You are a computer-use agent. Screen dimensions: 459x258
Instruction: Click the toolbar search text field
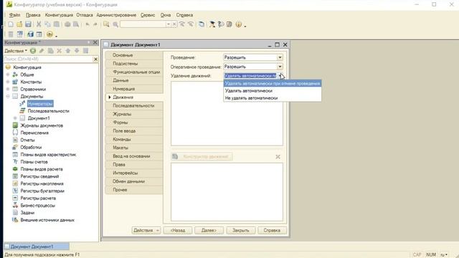pos(143,24)
